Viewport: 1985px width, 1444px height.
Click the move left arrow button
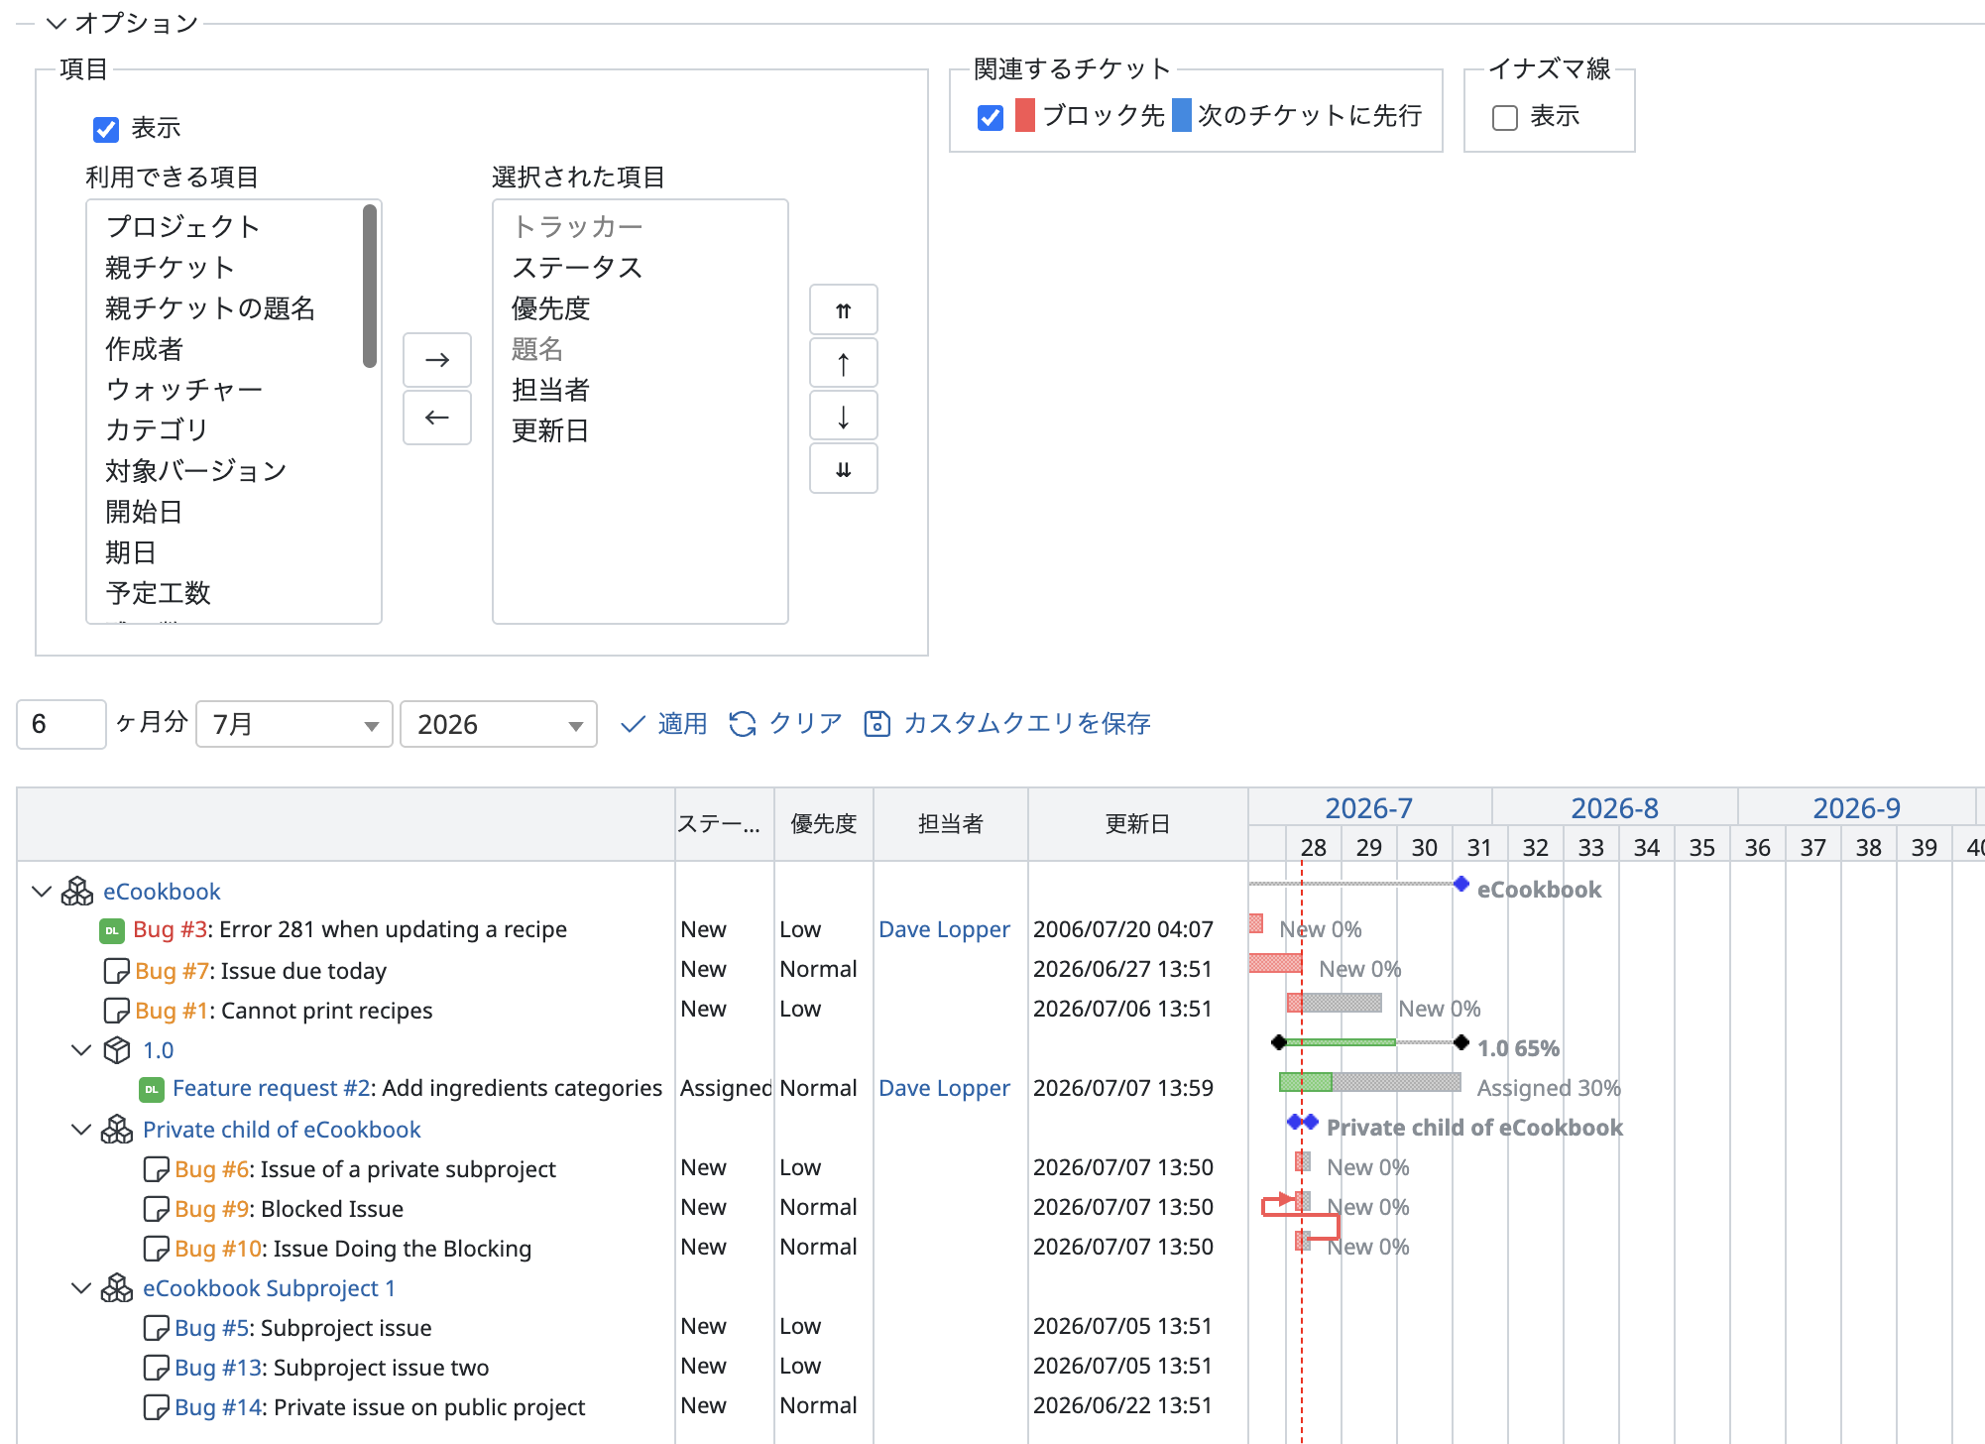pyautogui.click(x=436, y=418)
